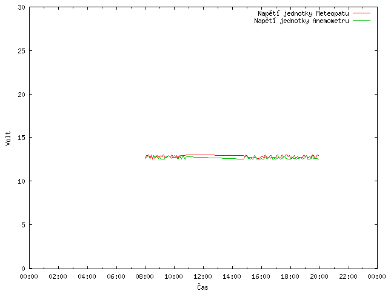Click the x-axis label 16:00
The image size is (388, 291).
[261, 276]
